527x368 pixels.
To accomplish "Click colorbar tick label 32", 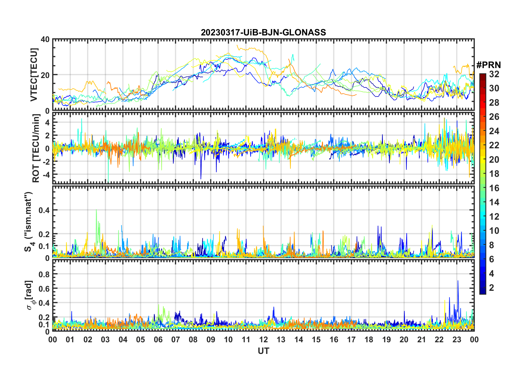I will tap(494, 74).
